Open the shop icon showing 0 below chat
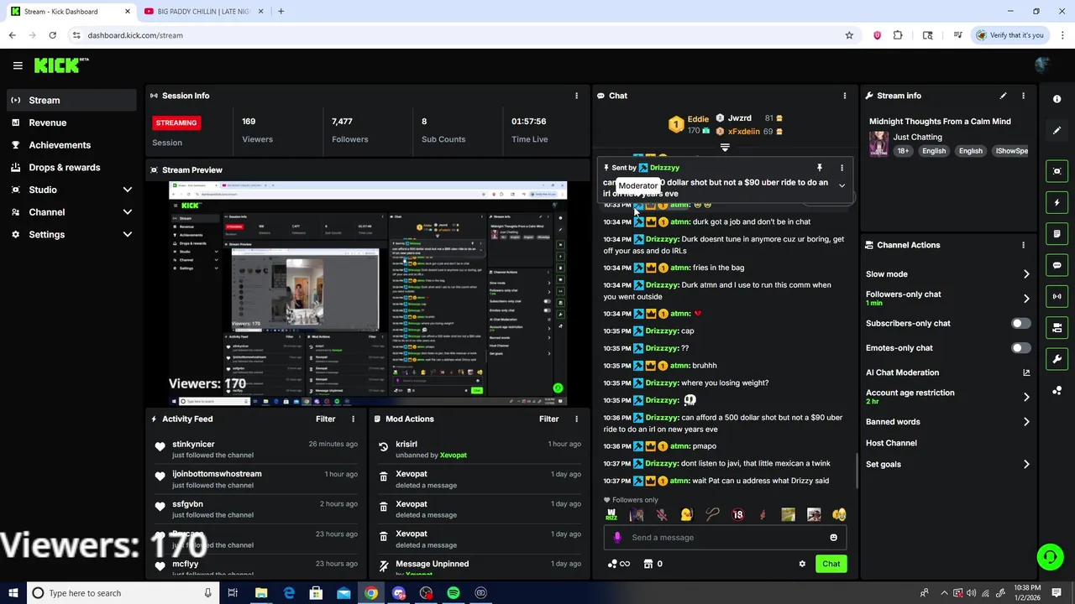Image resolution: width=1075 pixels, height=604 pixels. tap(653, 564)
